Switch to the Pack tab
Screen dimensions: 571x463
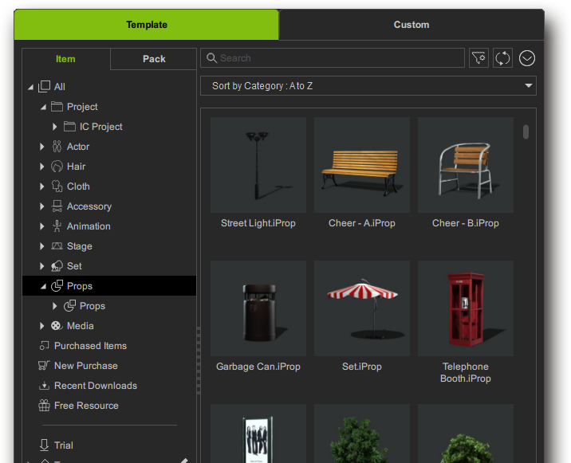point(154,59)
